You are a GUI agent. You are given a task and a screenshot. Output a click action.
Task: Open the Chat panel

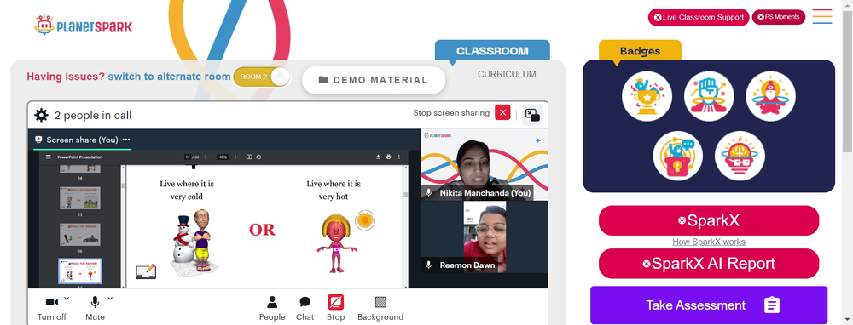click(305, 309)
